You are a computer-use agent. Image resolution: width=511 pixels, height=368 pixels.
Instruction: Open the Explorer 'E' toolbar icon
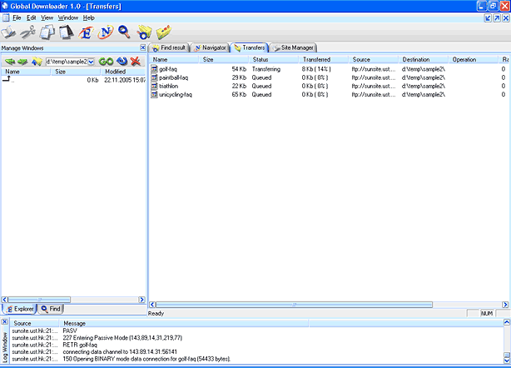86,32
